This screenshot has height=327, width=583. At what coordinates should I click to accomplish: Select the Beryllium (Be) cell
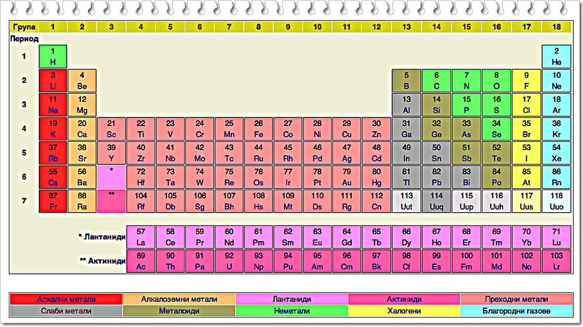point(82,80)
